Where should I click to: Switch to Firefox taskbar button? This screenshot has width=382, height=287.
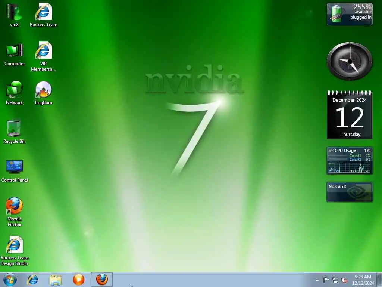102,280
